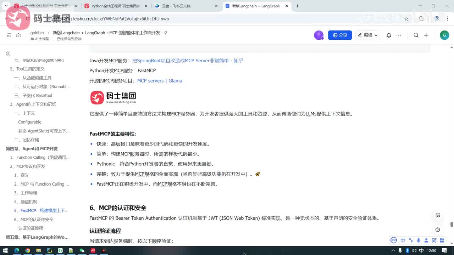454x255 pixels.
Task: Open the help question-mark button
Action: coord(438,230)
